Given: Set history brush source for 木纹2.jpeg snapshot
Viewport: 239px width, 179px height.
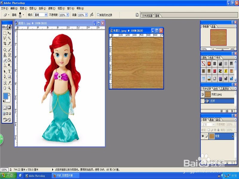Looking at the screenshot, I should [x=203, y=95].
